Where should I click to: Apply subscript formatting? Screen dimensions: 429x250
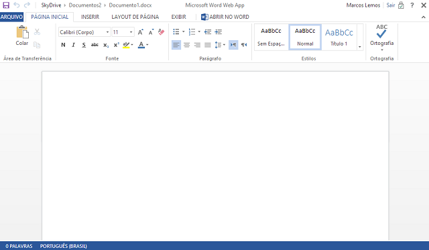pyautogui.click(x=106, y=45)
